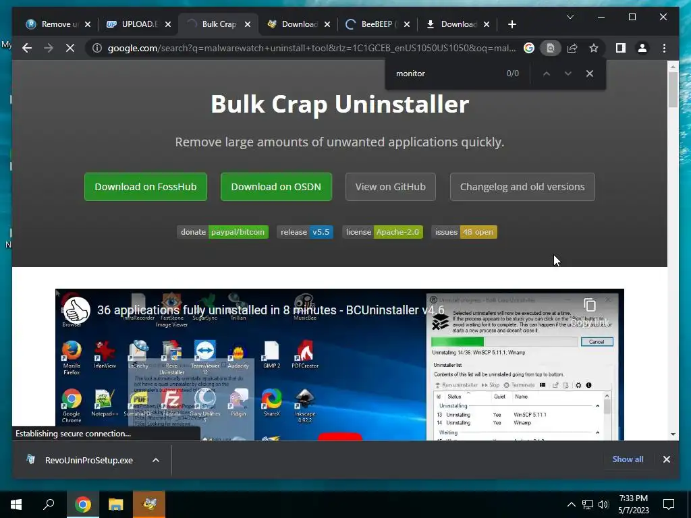Image resolution: width=691 pixels, height=518 pixels.
Task: Close the downloads bar
Action: 666,459
